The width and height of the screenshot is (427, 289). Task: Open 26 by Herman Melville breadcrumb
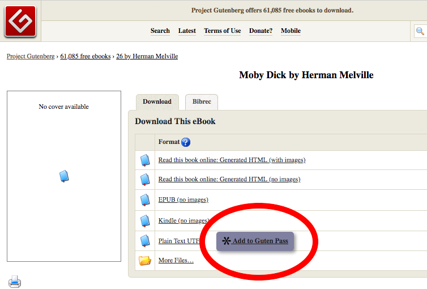[x=147, y=57]
